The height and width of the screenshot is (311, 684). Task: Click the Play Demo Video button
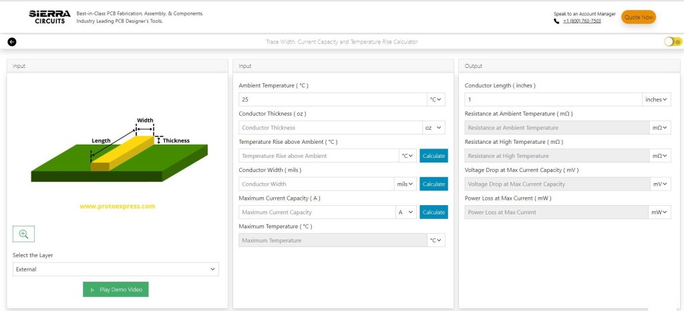coord(116,290)
